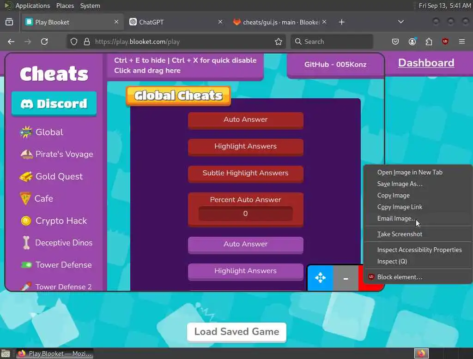Click the Percent Auto Answer value field
The height and width of the screenshot is (359, 473).
[246, 214]
